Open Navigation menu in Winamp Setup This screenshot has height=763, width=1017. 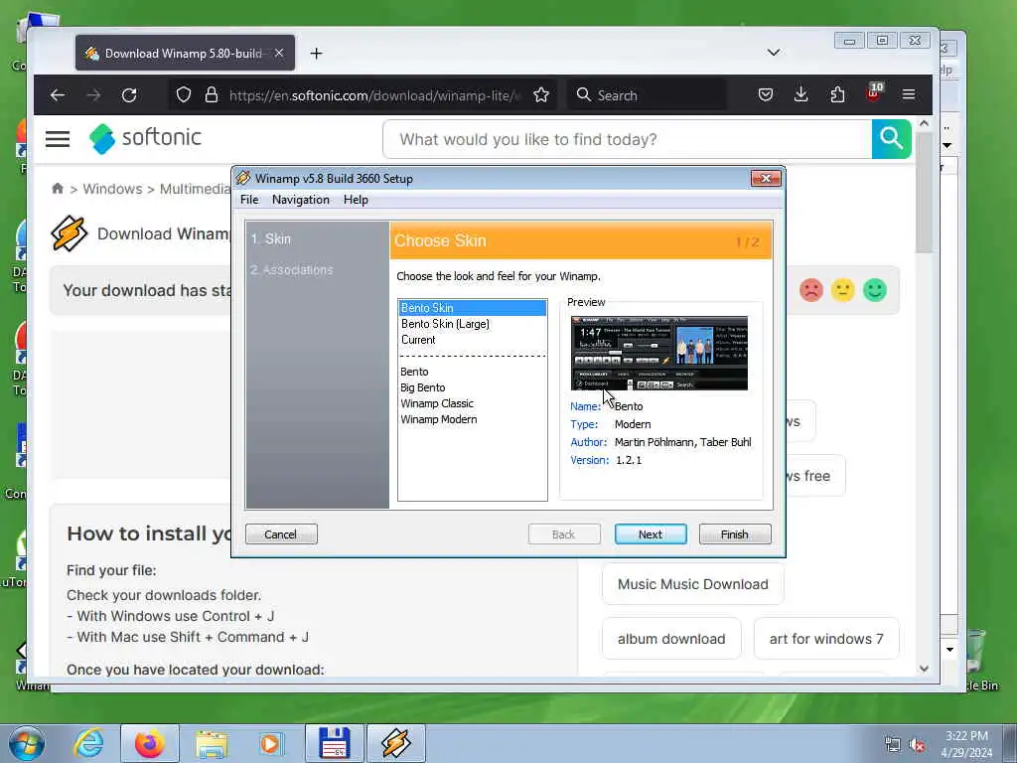301,200
